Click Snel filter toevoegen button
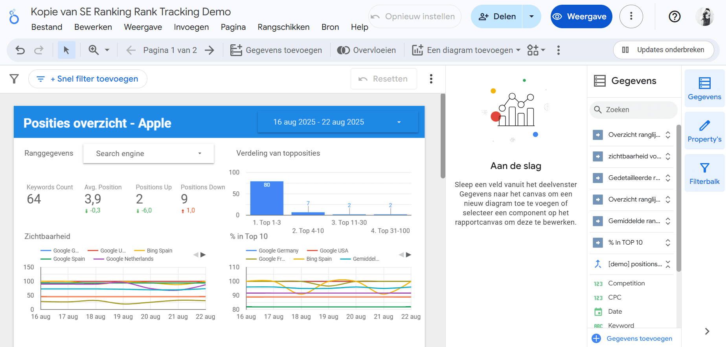This screenshot has width=726, height=347. [88, 79]
